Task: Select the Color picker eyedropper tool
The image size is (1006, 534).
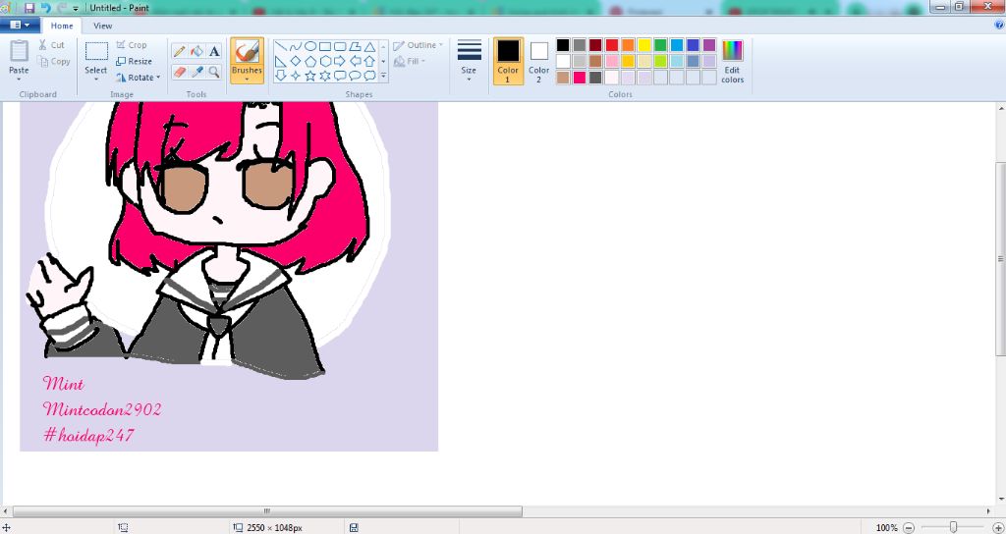Action: coord(196,72)
